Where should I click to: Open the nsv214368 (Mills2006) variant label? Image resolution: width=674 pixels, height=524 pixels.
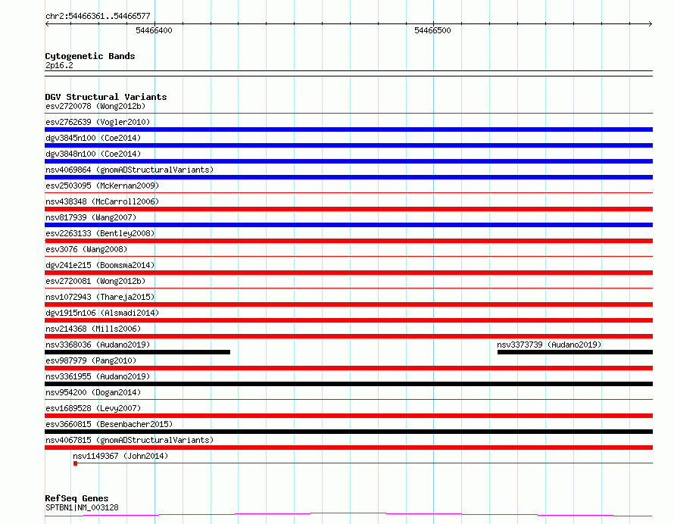pyautogui.click(x=93, y=329)
